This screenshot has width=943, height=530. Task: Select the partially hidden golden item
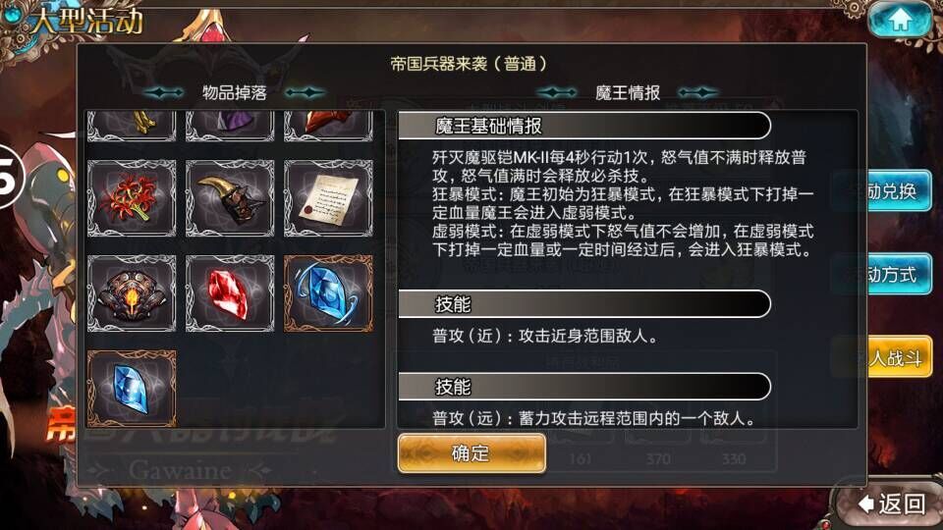[132, 126]
